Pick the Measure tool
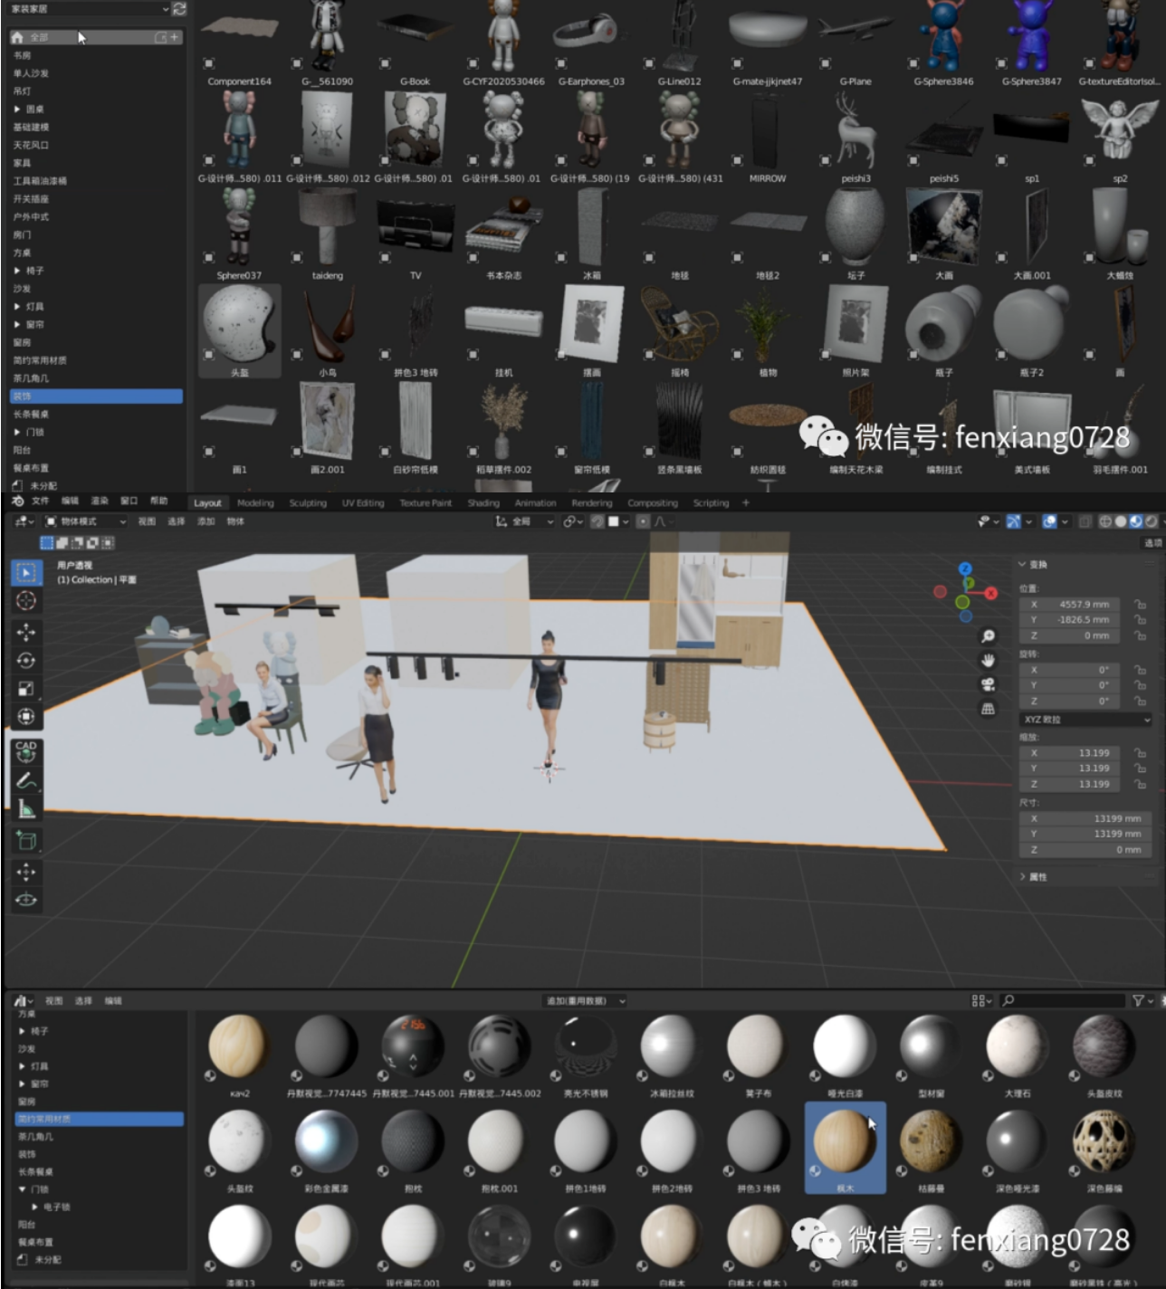Viewport: 1166px width, 1289px height. click(25, 809)
